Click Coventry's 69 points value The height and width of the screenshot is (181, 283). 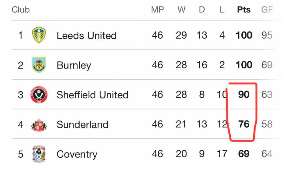click(244, 154)
